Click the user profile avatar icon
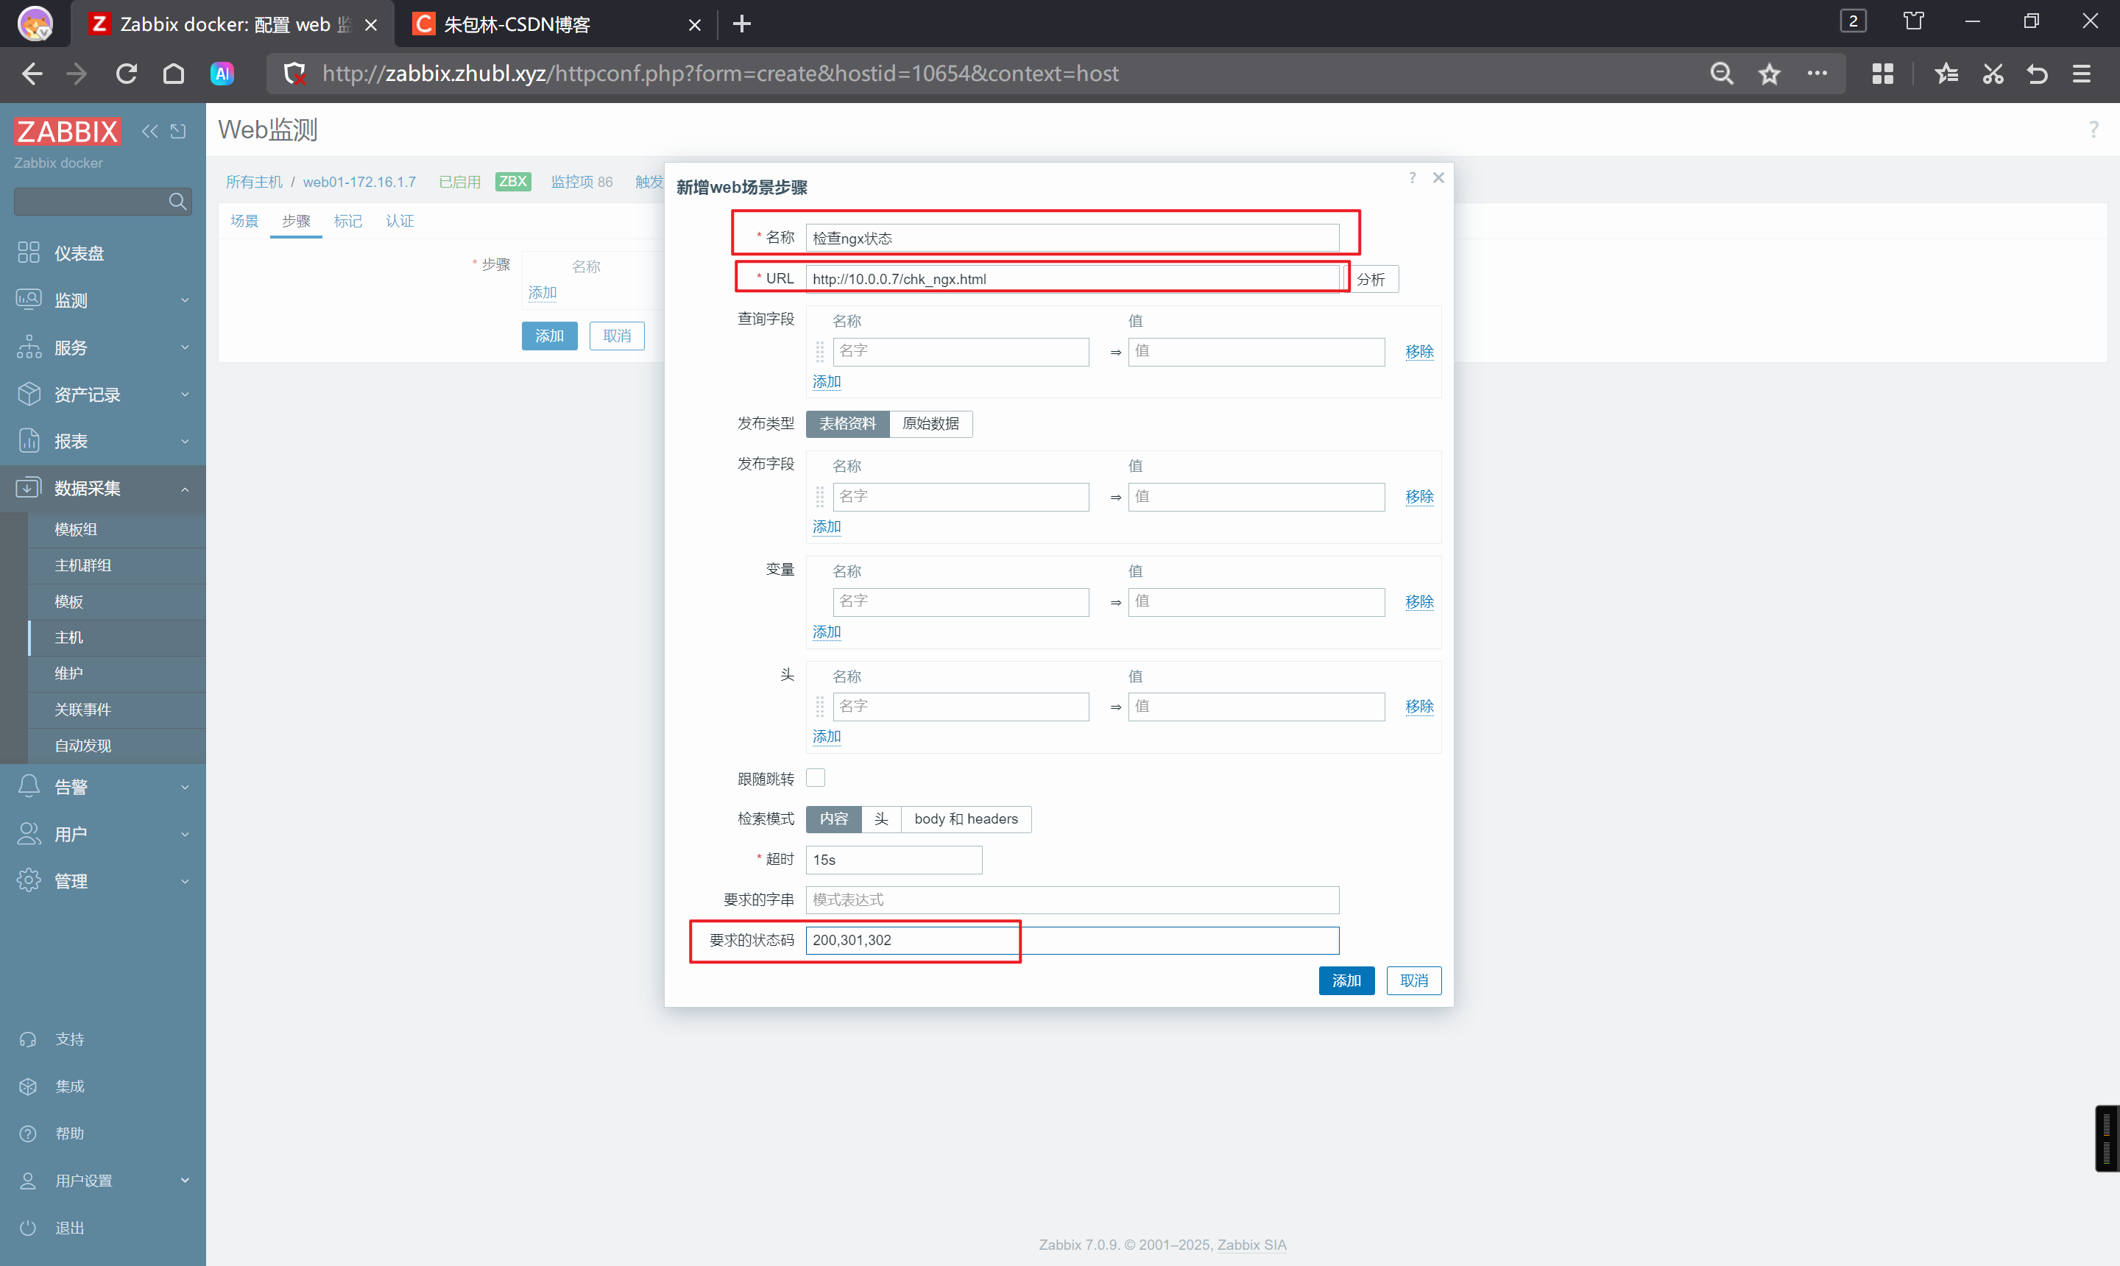 coord(35,23)
